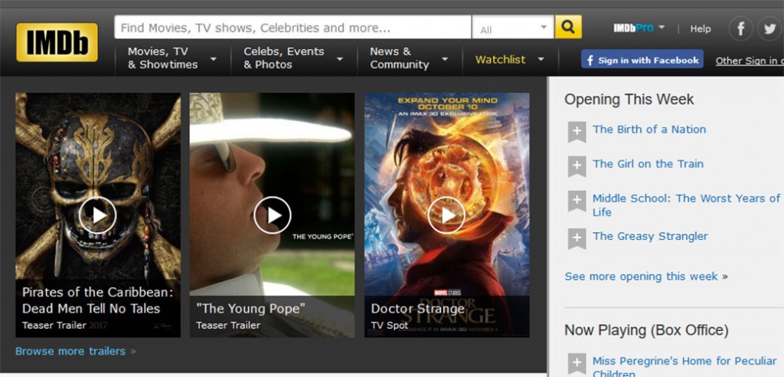This screenshot has height=377, width=784.
Task: Open Other Sign in options link
Action: tap(750, 61)
